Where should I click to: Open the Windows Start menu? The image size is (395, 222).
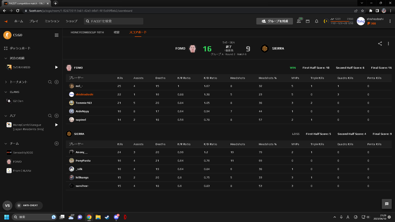click(x=6, y=217)
